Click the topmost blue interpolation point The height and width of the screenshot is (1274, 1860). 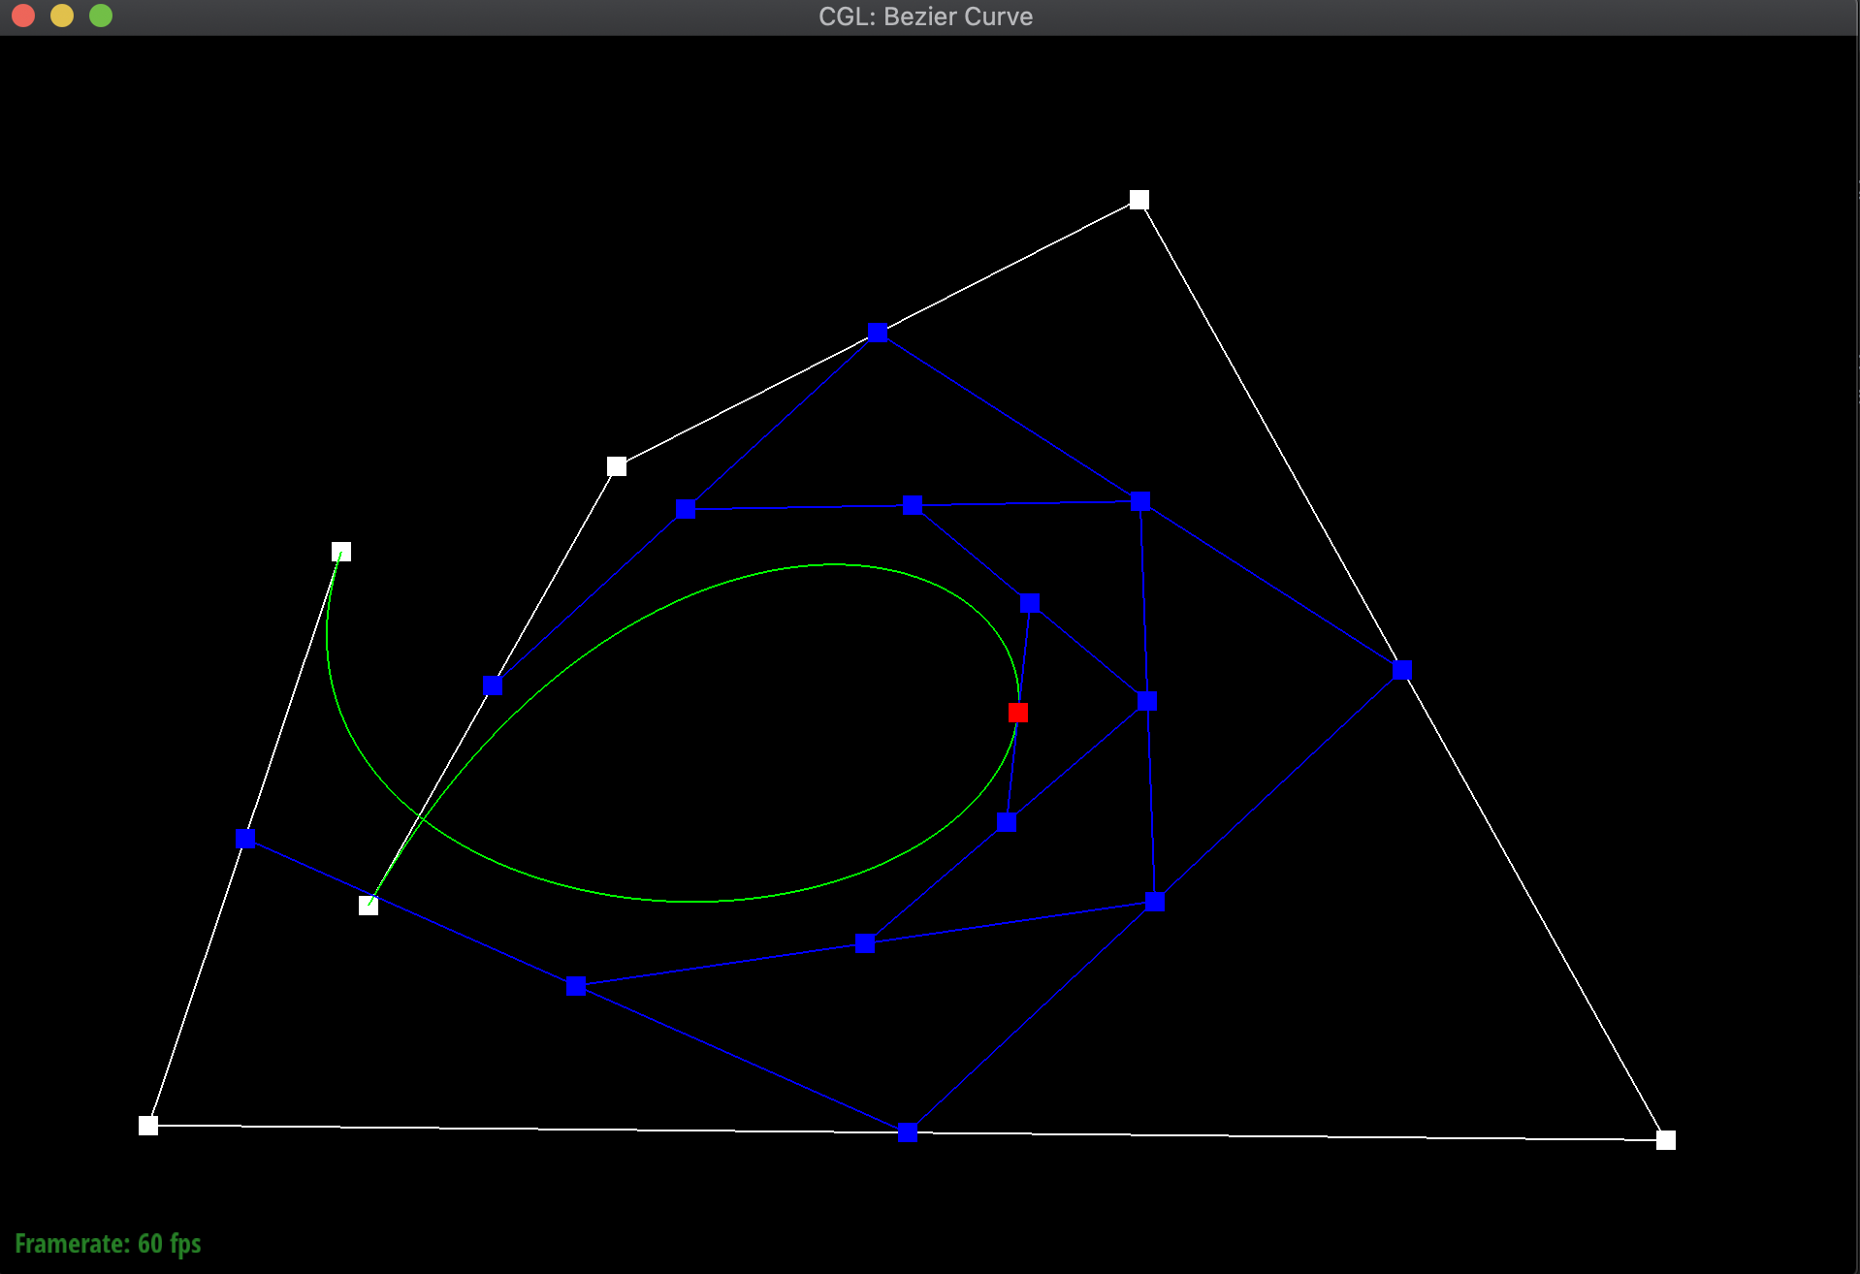coord(878,333)
